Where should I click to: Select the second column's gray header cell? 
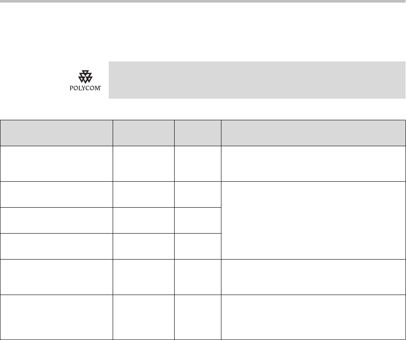coord(143,133)
